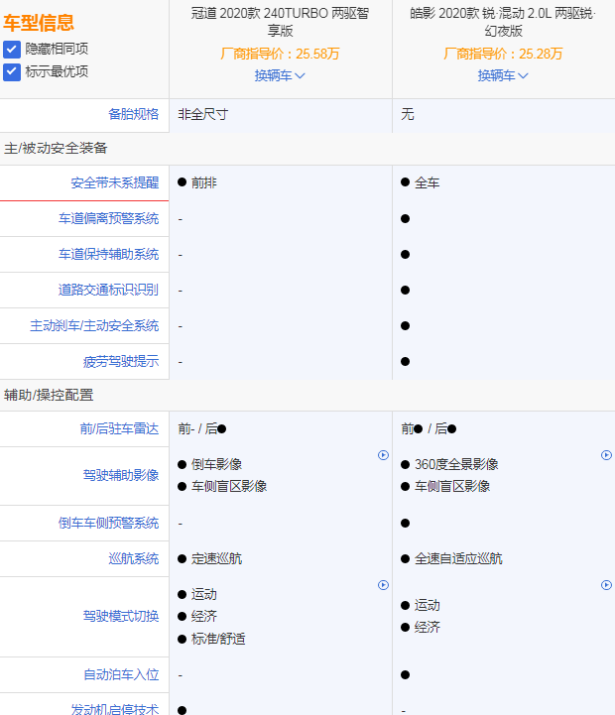Select the 自动泊车入位 label
Screen dimensions: 615x715
coord(121,674)
